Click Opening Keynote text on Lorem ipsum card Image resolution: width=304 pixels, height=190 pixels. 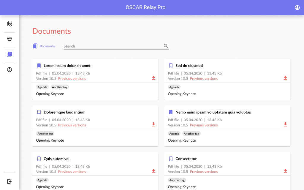pyautogui.click(x=50, y=94)
